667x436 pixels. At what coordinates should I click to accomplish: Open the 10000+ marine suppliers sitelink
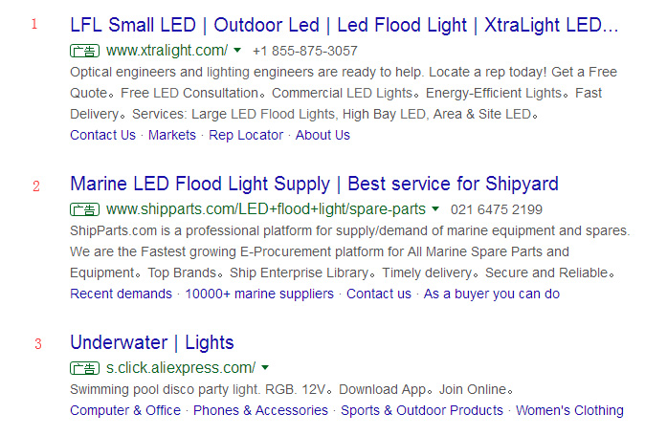click(x=259, y=294)
